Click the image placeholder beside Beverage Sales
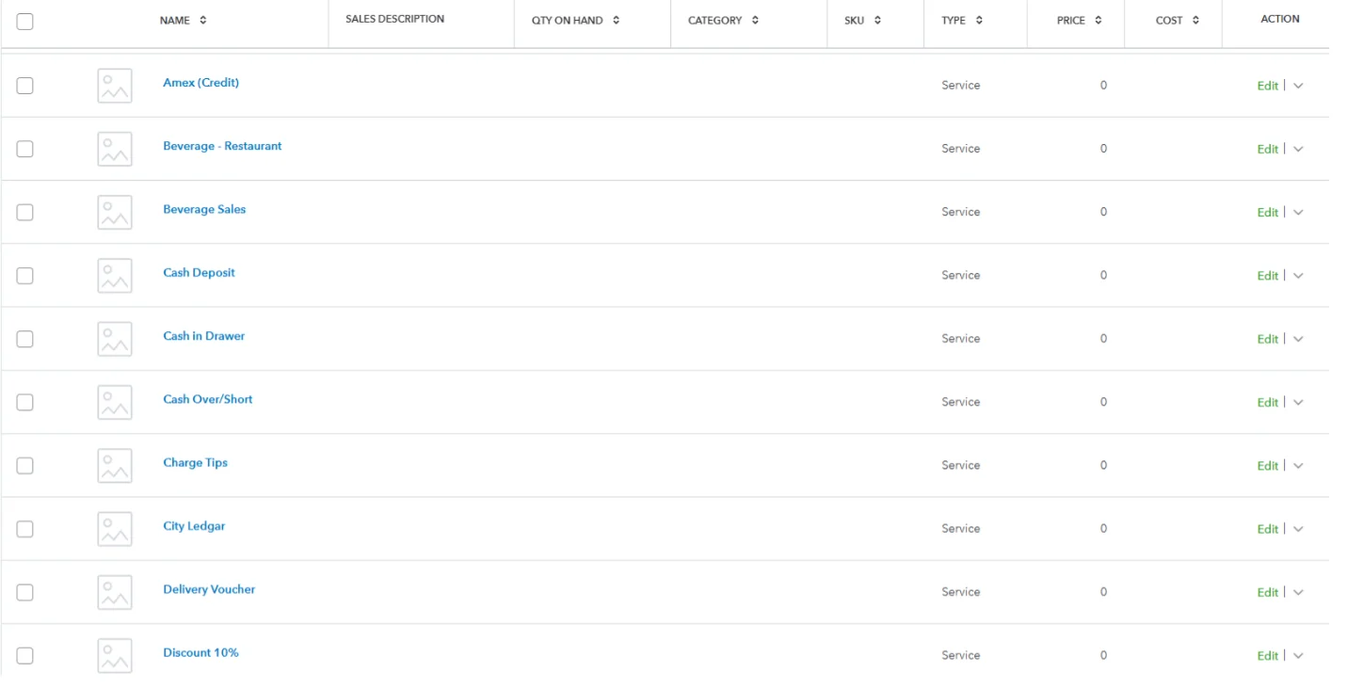 tap(114, 213)
